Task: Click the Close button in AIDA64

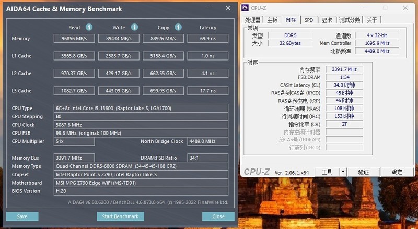Action: pyautogui.click(x=218, y=216)
